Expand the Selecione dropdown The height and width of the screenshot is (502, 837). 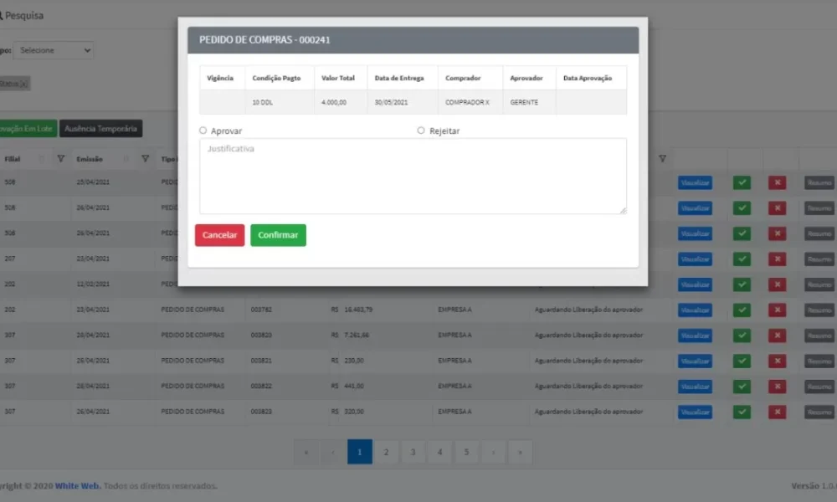click(x=54, y=50)
